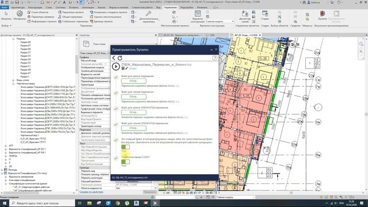Select 'Ключевая спецификация' in browser
Image resolution: width=368 pixels, height=207 pixels.
(x=22, y=180)
